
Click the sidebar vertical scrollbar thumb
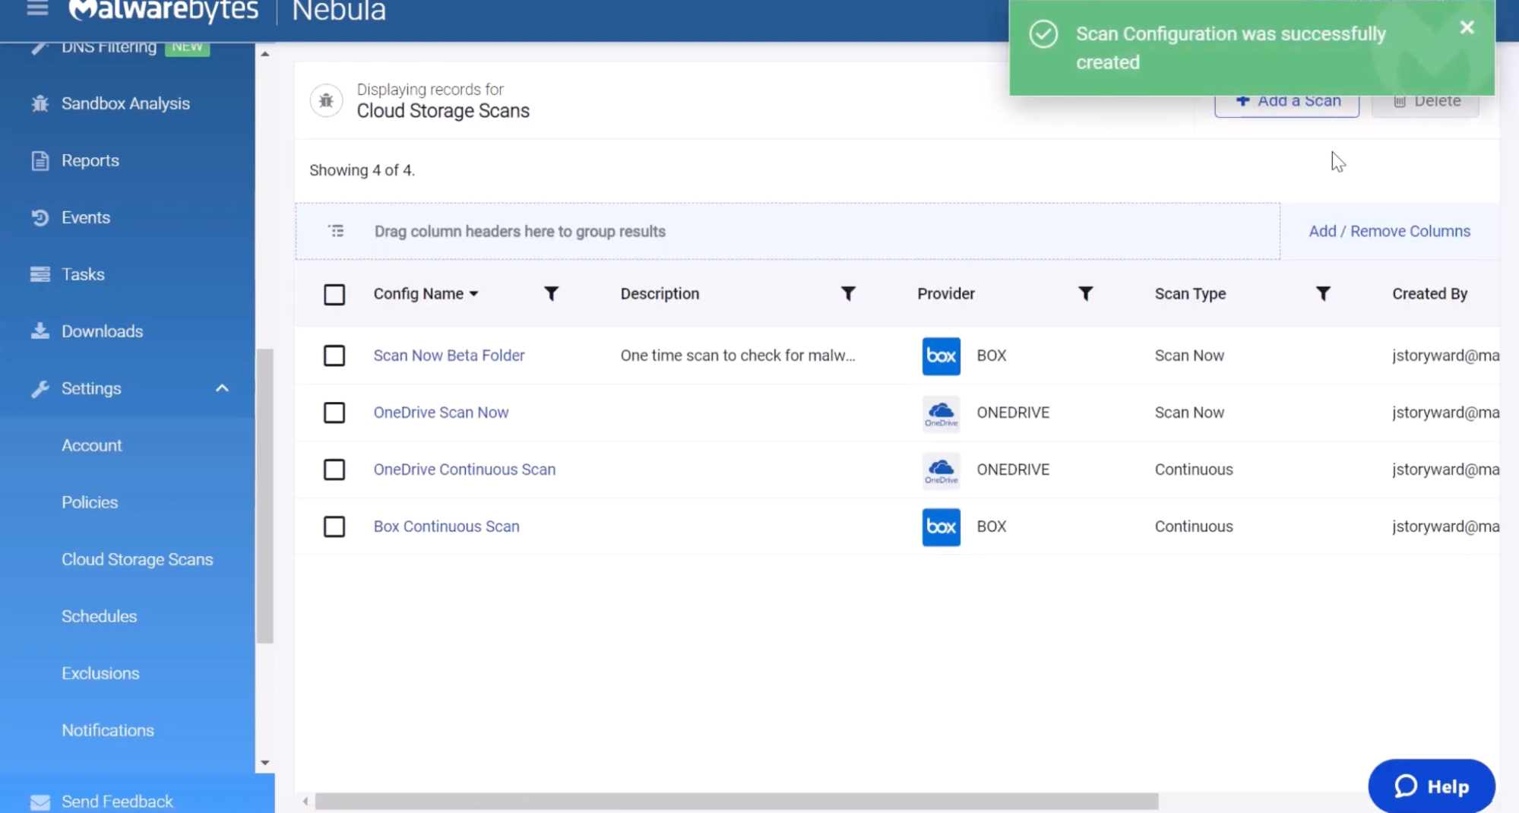click(264, 496)
